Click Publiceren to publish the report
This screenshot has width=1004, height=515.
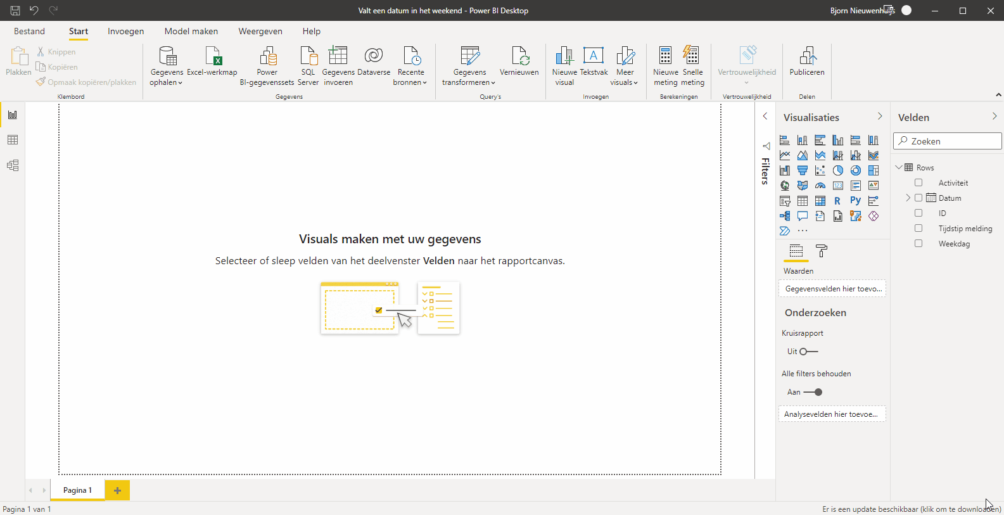807,62
